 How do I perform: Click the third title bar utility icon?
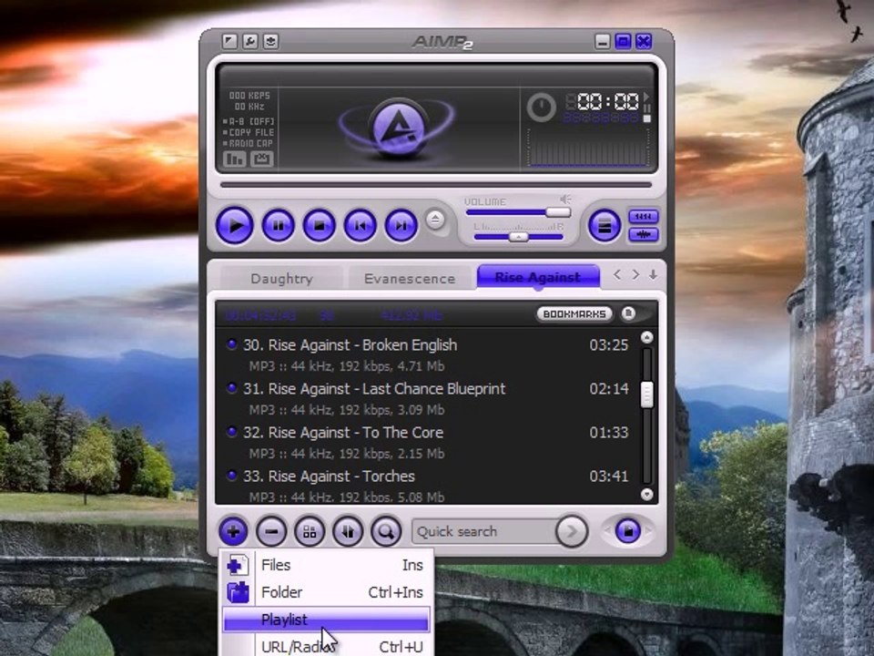(x=271, y=41)
